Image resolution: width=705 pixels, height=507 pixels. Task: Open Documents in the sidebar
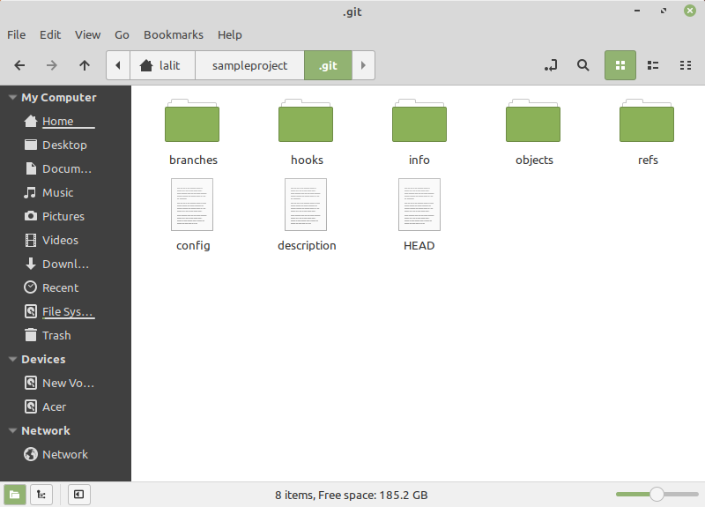coord(65,168)
